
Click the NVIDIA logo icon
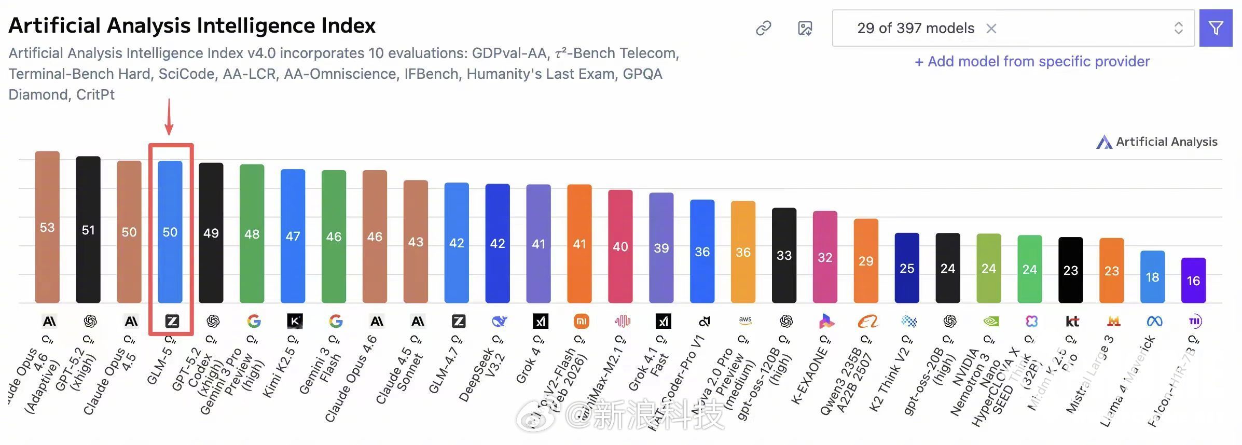point(991,322)
